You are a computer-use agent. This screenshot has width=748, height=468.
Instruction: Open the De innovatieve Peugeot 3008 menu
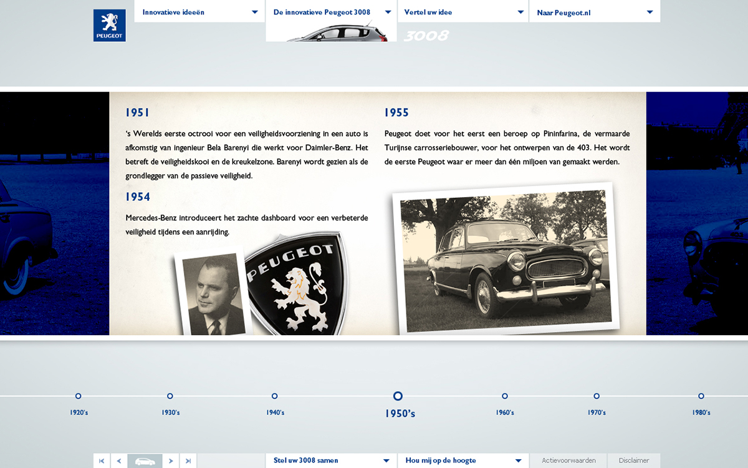click(x=332, y=12)
